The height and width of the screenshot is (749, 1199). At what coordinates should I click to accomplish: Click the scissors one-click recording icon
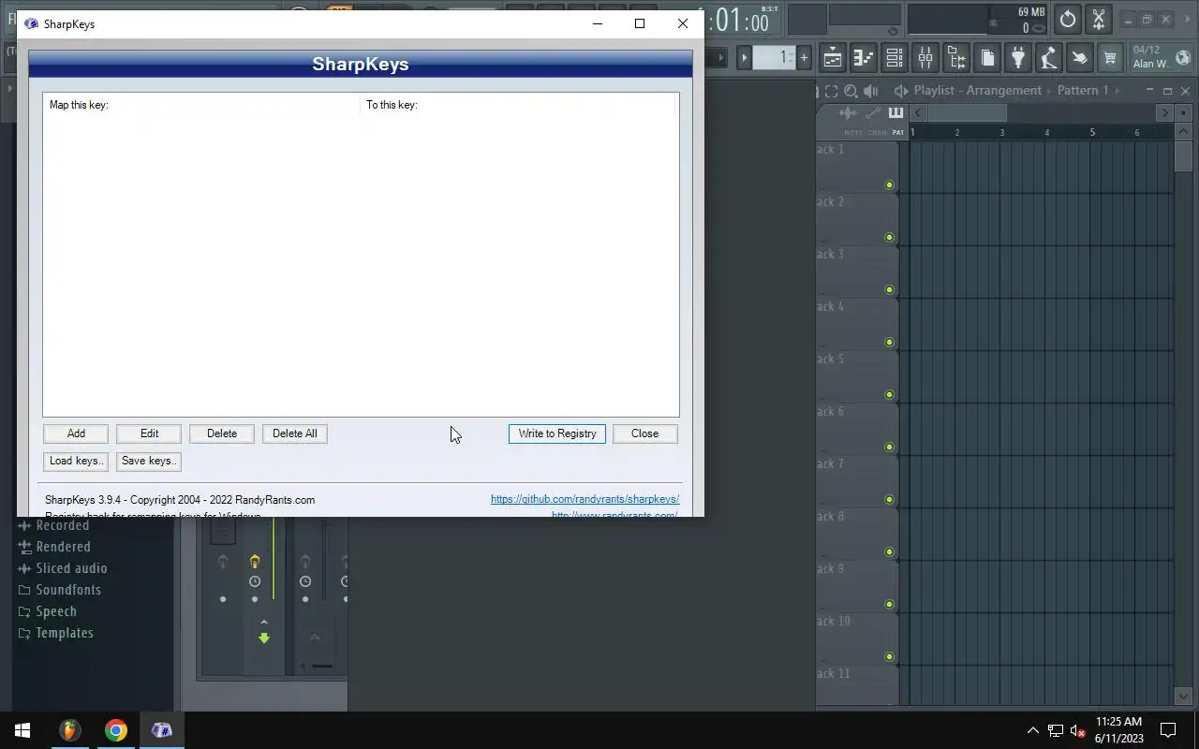tap(1099, 19)
